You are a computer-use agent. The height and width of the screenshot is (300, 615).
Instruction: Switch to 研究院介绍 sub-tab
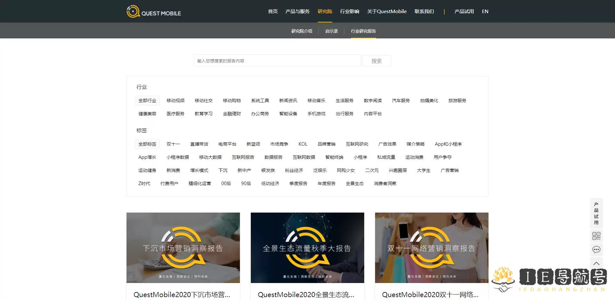click(302, 31)
